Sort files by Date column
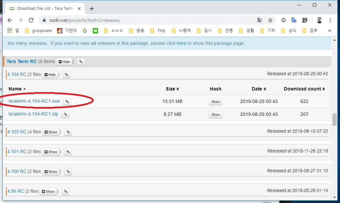340x203 pixels. 259,89
